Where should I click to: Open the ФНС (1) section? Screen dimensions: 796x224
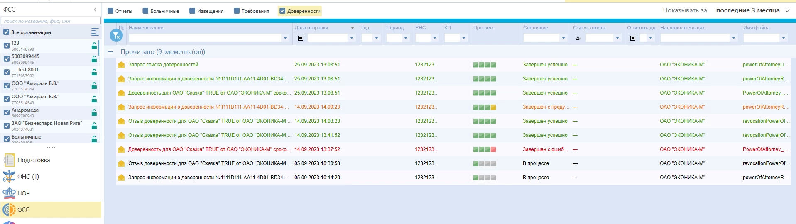click(28, 177)
